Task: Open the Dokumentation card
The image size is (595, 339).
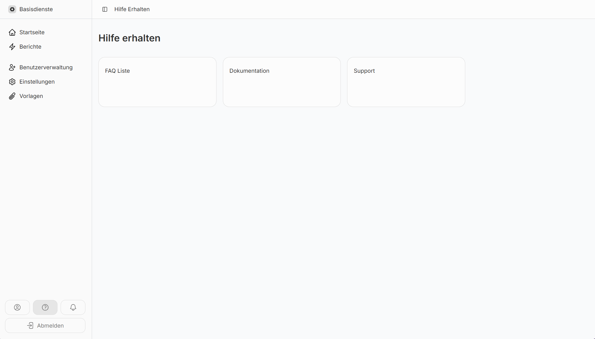Action: (x=282, y=82)
